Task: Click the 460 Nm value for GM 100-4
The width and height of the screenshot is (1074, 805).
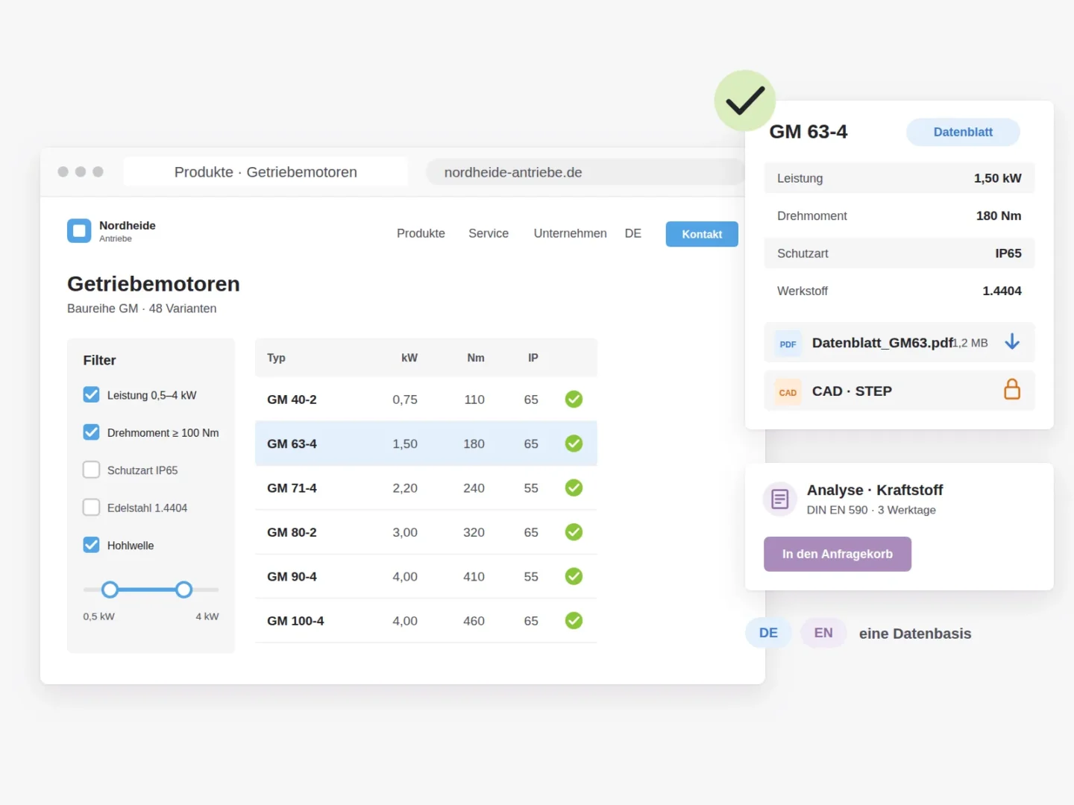Action: 474,621
